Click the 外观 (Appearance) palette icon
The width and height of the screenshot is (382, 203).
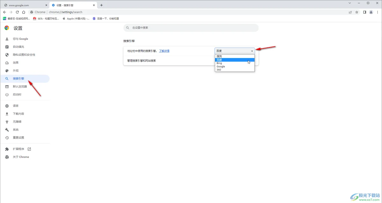[7, 70]
